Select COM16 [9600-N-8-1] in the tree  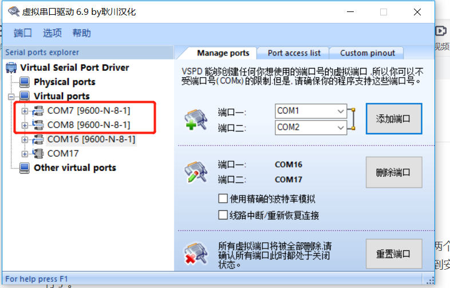coord(91,139)
